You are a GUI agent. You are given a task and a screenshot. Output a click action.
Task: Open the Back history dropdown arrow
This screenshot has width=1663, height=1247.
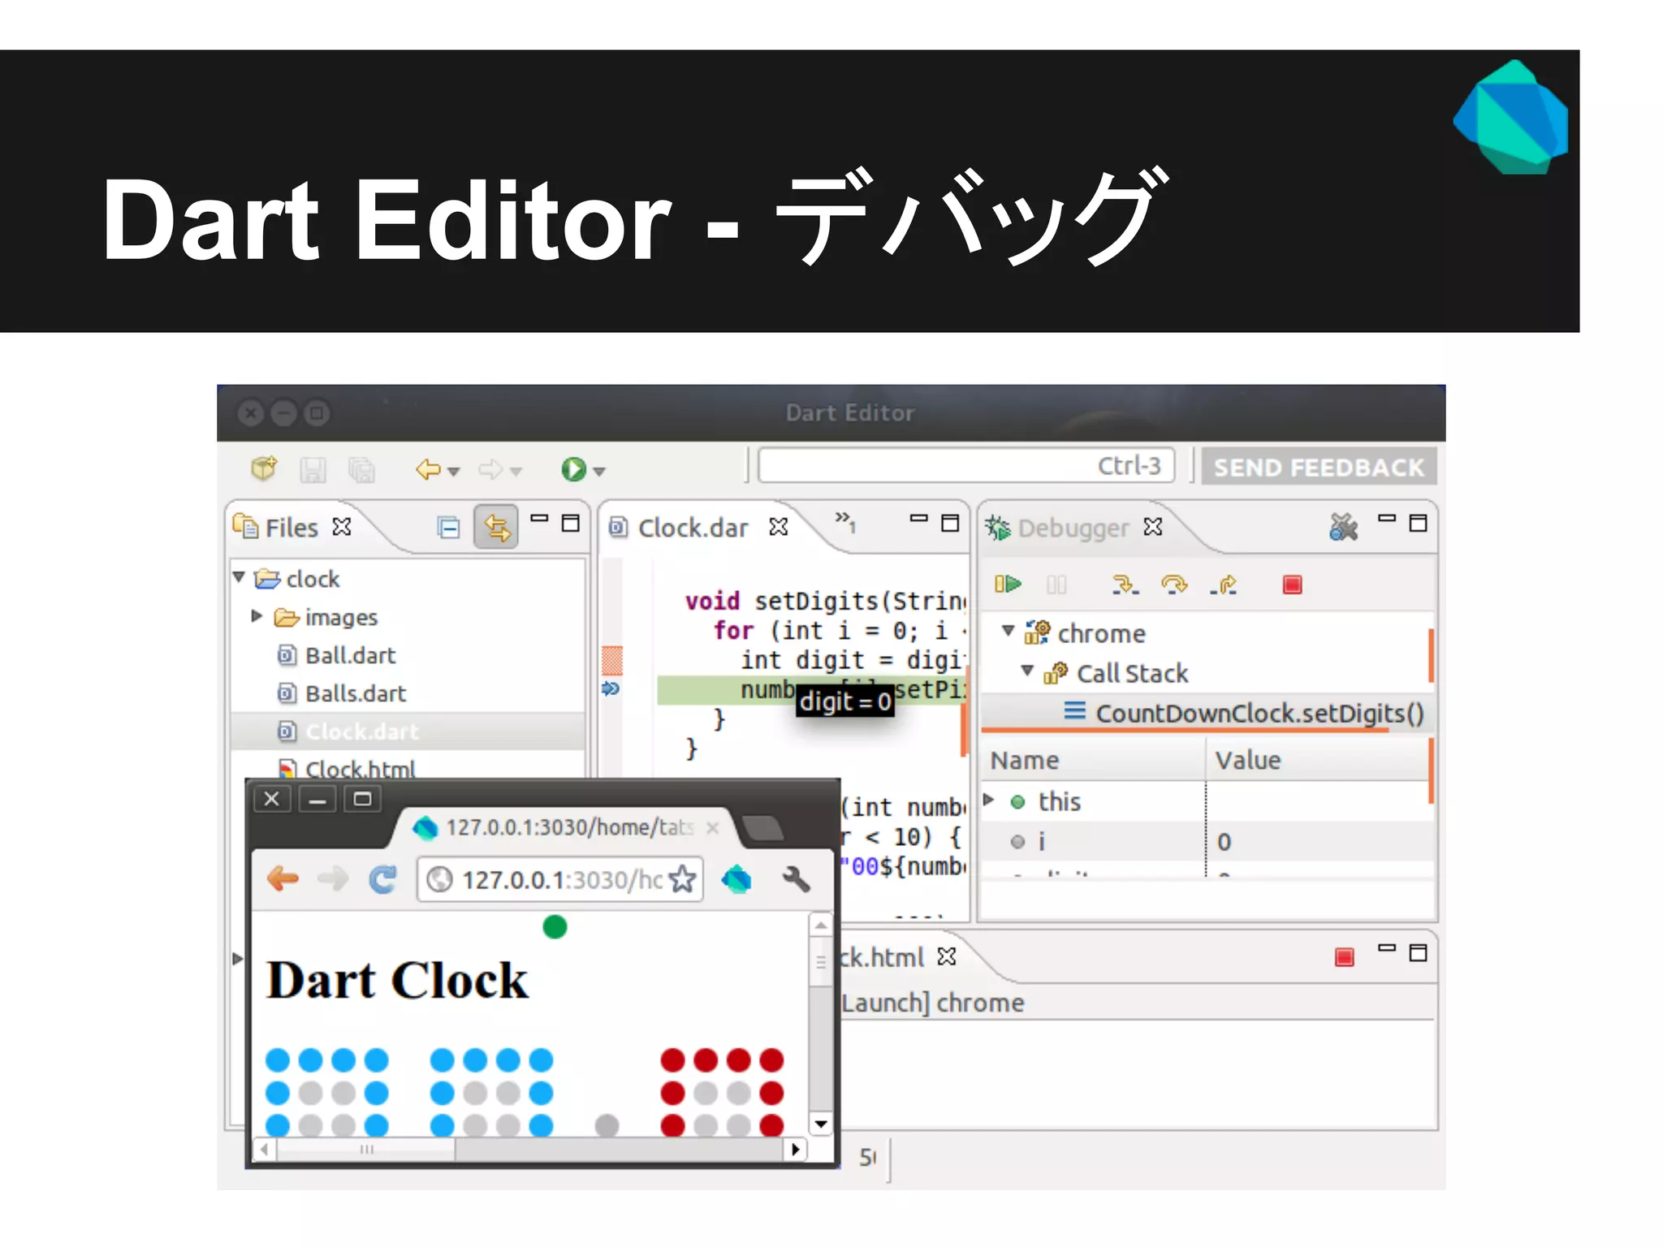point(454,471)
